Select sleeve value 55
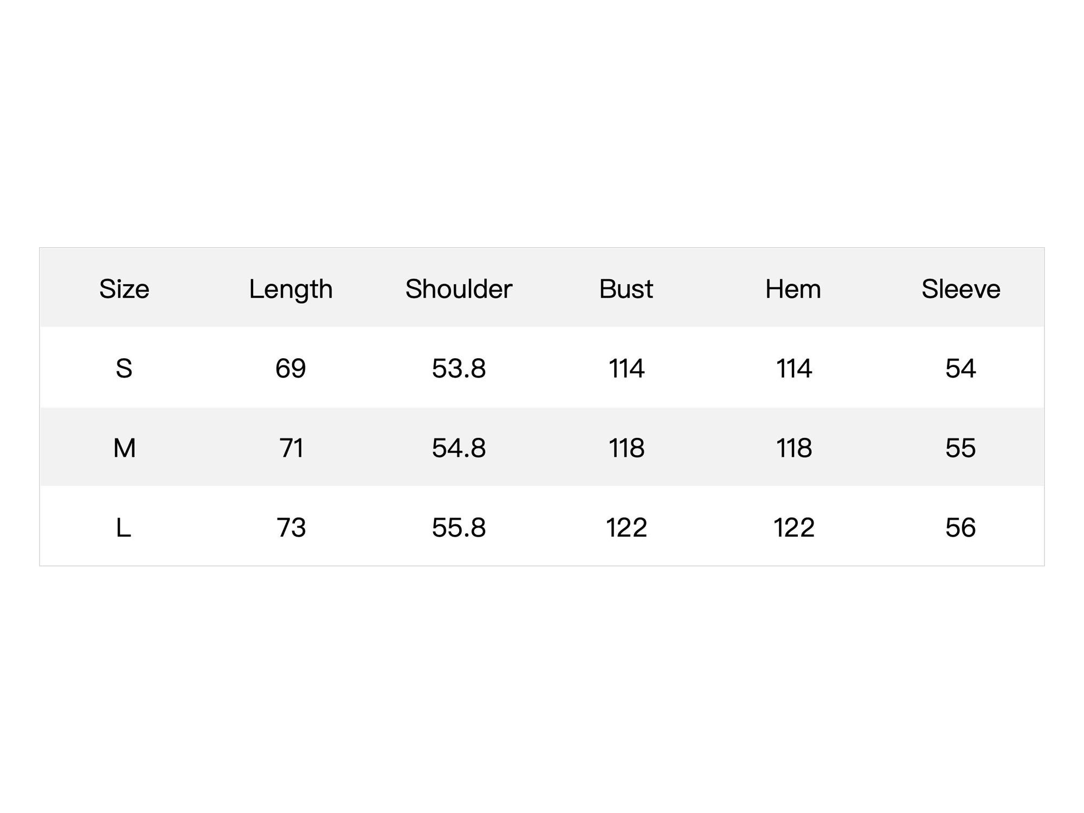1084x813 pixels. click(x=960, y=448)
